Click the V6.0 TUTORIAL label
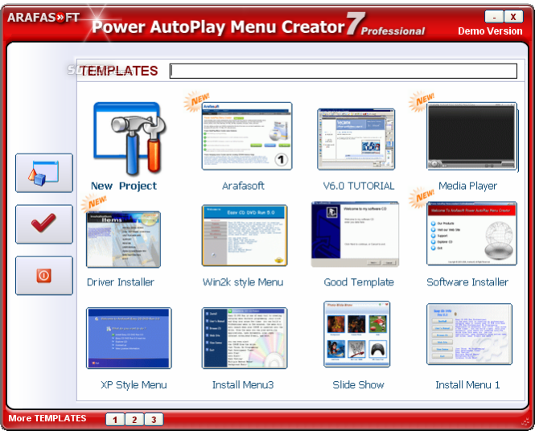This screenshot has width=535, height=431. (359, 186)
